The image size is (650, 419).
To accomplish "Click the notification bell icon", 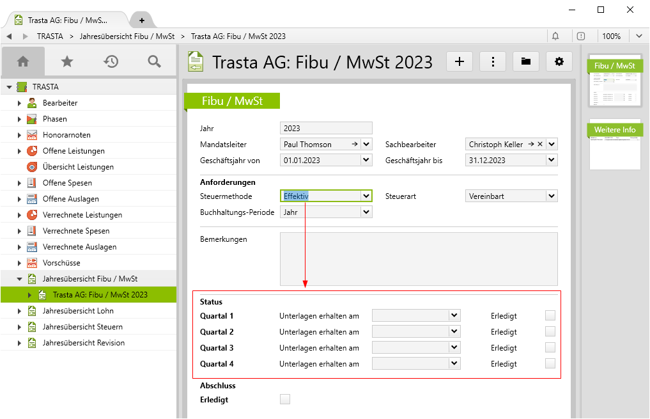I will [555, 36].
